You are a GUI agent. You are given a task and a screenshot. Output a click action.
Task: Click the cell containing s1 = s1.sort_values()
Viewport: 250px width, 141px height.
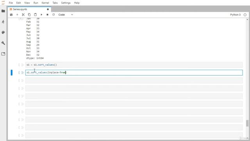[x=134, y=65]
